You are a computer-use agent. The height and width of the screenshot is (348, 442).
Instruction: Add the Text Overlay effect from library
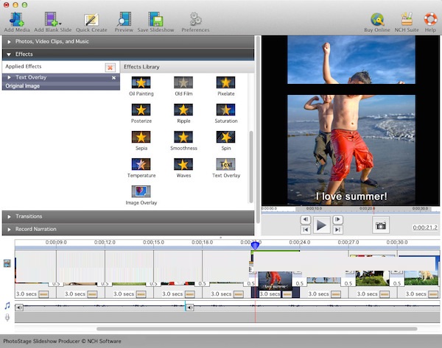click(226, 164)
